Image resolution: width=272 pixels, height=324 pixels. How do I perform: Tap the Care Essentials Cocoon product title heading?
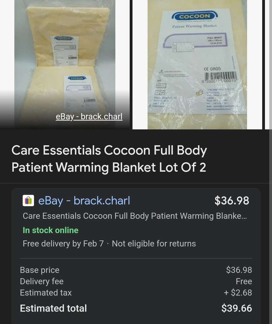pos(109,159)
